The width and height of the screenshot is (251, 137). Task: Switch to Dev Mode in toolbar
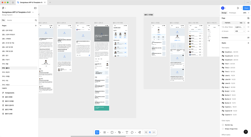click(154, 132)
